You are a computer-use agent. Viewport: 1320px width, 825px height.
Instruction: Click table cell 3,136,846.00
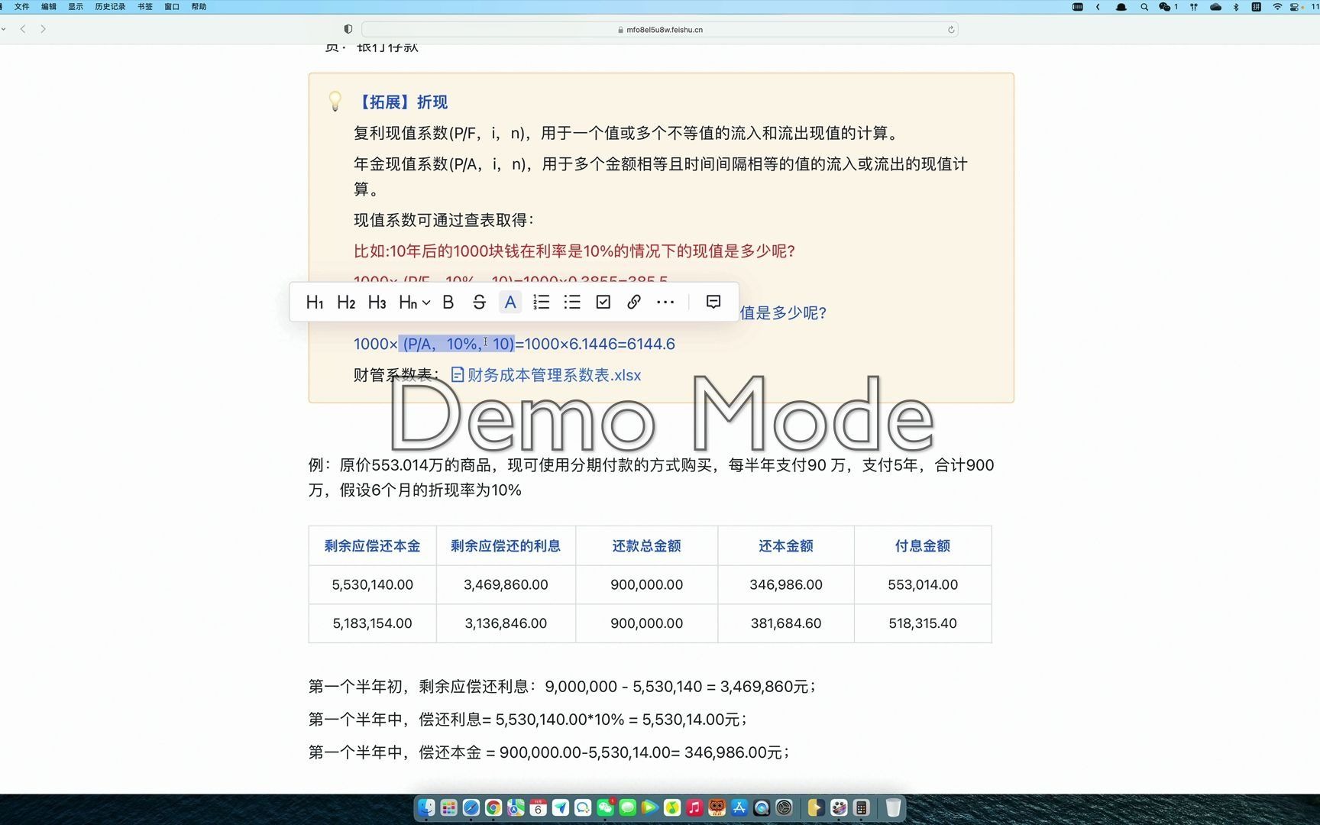[x=506, y=623]
